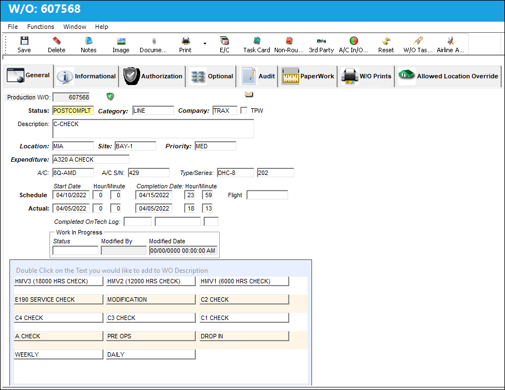505x390 pixels.
Task: Switch to the Authorization tab
Action: (152, 76)
